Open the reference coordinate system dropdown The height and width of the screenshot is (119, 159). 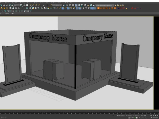click(17, 5)
